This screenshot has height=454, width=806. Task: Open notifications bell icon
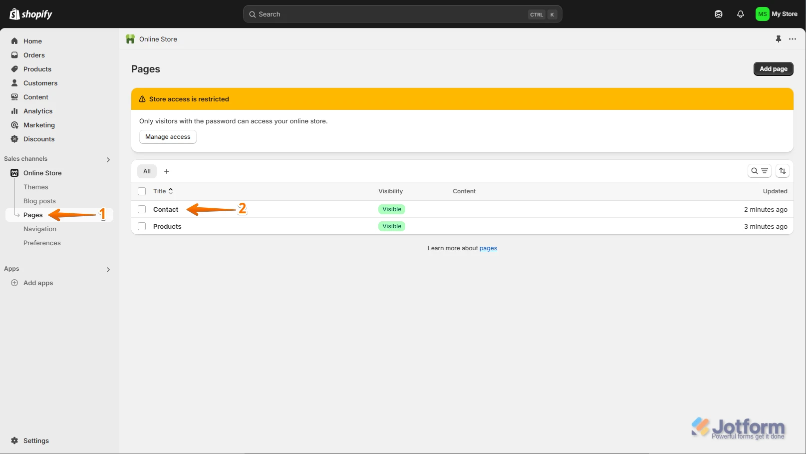[x=740, y=13]
